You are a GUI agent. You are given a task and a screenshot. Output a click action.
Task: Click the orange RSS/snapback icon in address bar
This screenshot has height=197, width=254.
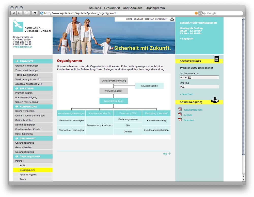coord(196,13)
